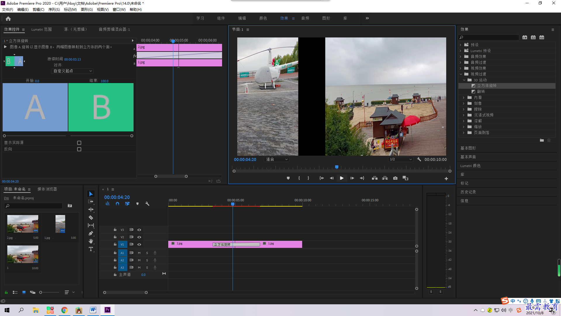Create new custom bin in Effects panel
The width and height of the screenshot is (561, 316).
pyautogui.click(x=542, y=140)
